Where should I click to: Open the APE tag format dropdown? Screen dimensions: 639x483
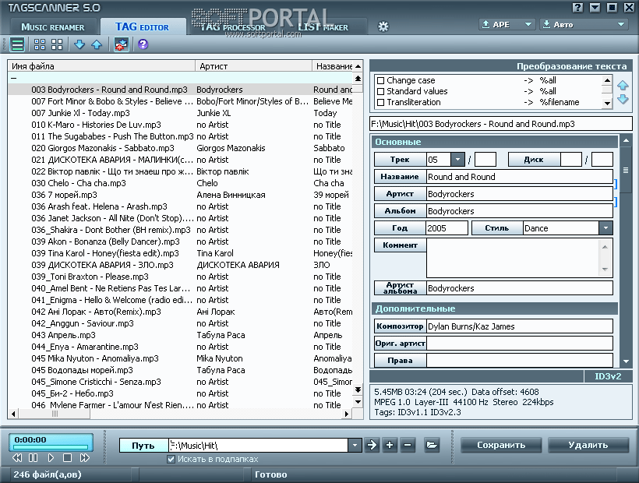[x=528, y=25]
